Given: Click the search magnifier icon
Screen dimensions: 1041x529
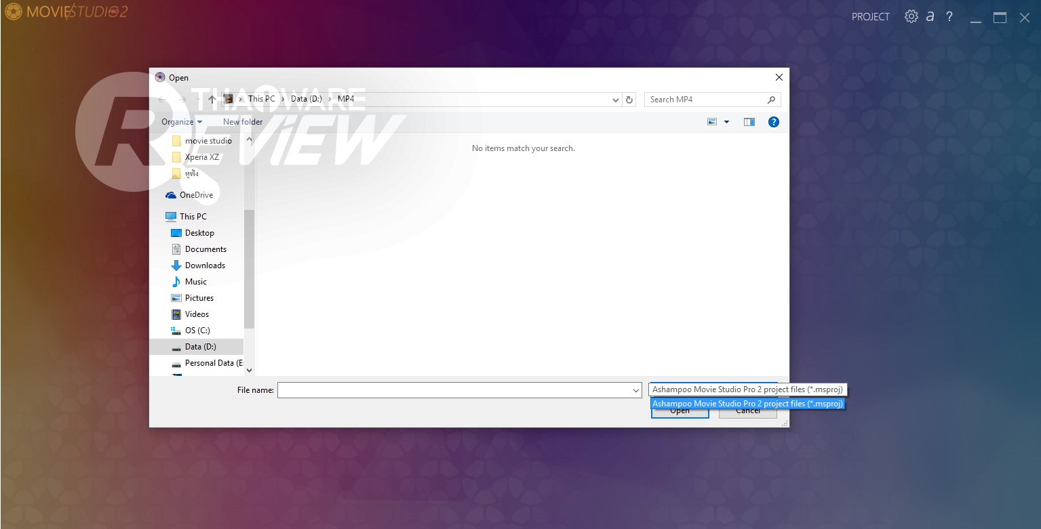Looking at the screenshot, I should point(771,100).
